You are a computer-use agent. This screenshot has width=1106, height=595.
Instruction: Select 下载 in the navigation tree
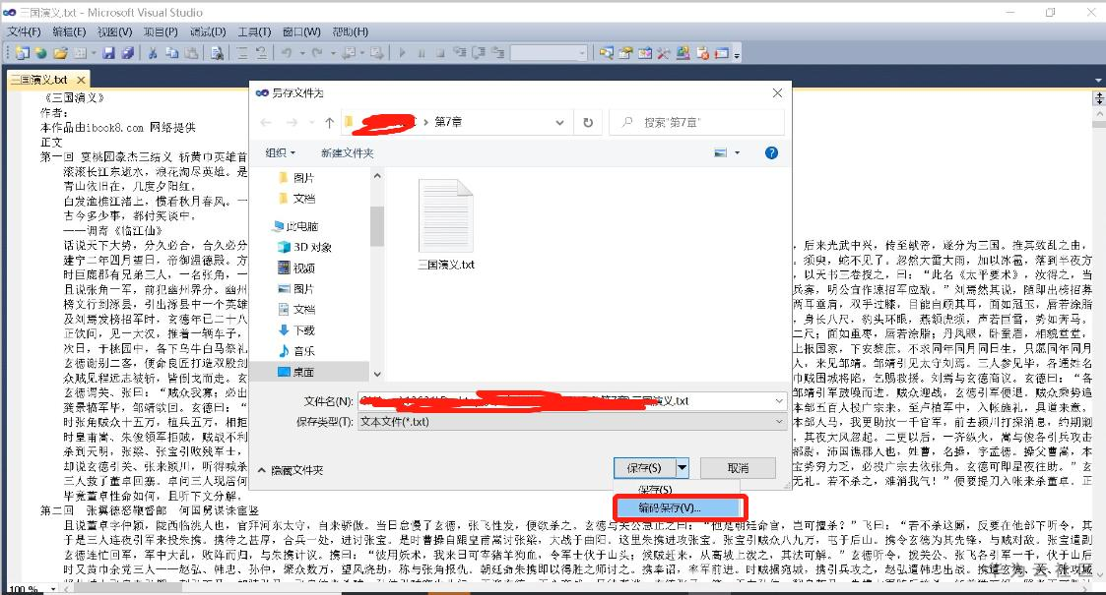(296, 330)
